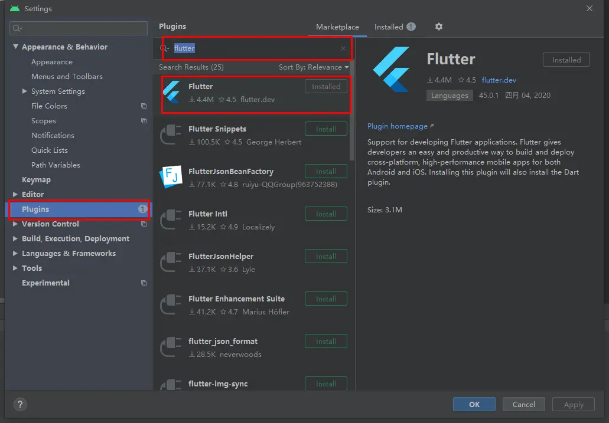Click the flutter_json_format plug icon
Viewport: 609px width, 423px height.
(171, 347)
